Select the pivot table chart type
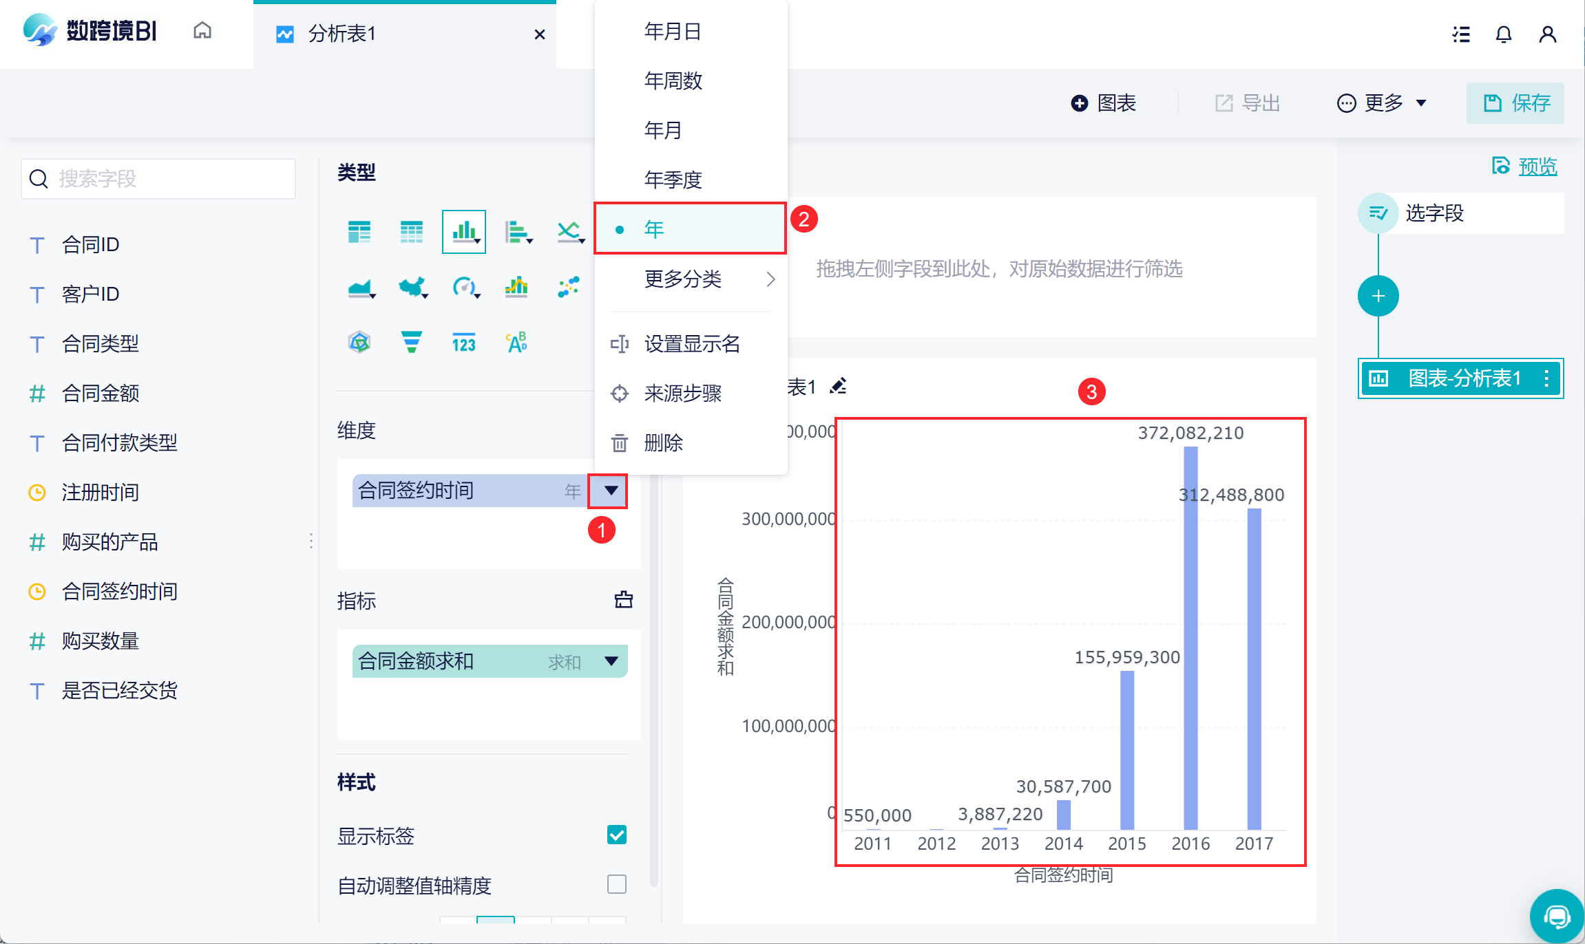This screenshot has height=944, width=1585. click(359, 232)
